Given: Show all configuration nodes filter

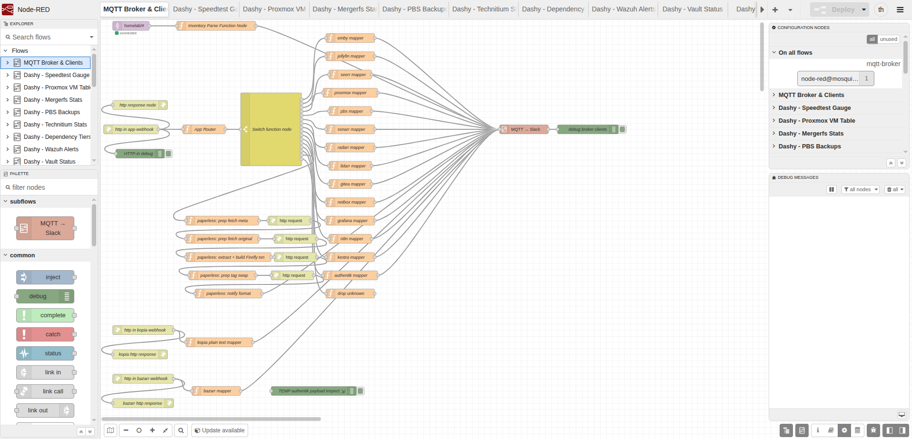Looking at the screenshot, I should 872,39.
